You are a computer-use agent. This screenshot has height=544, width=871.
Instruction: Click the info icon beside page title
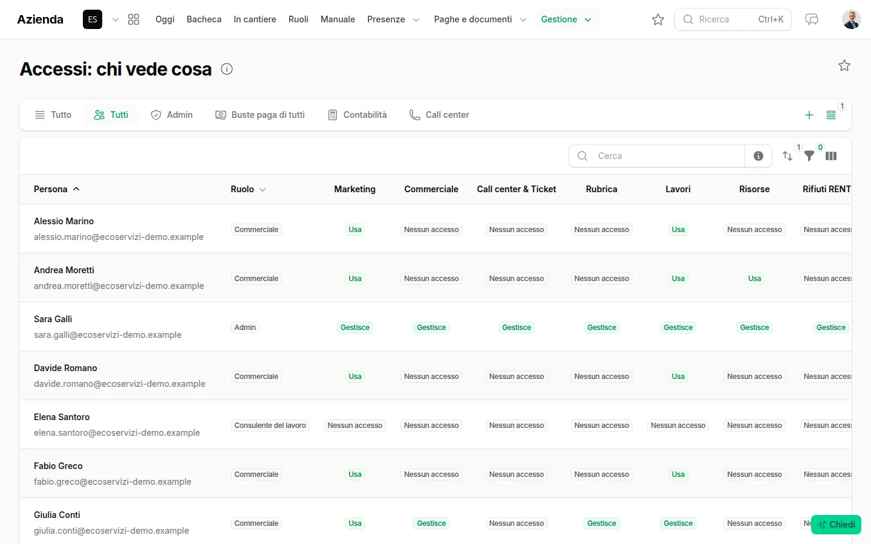click(x=227, y=69)
